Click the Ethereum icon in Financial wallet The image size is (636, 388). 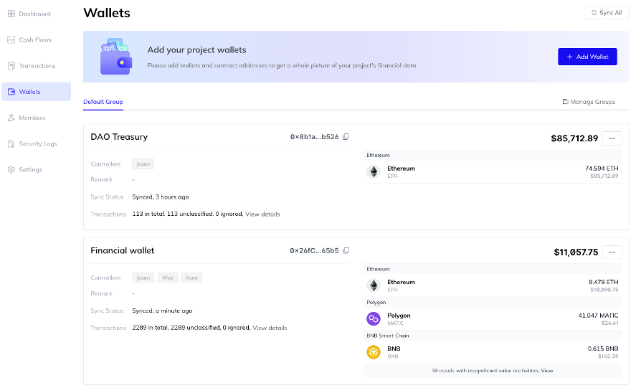pyautogui.click(x=373, y=285)
